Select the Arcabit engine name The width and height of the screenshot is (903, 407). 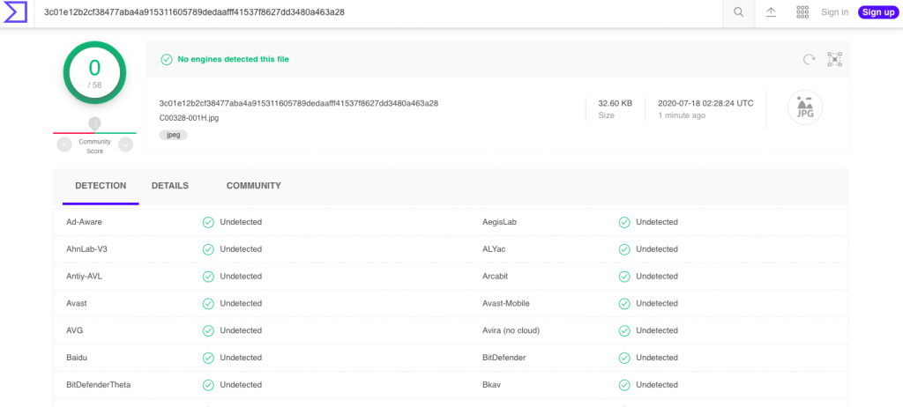(x=496, y=277)
